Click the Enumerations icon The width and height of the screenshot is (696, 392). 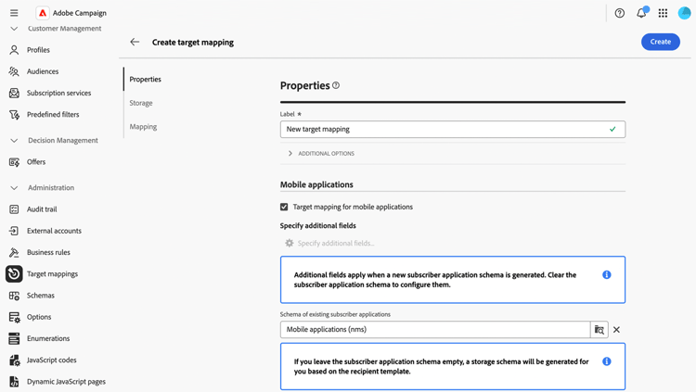[x=14, y=338]
